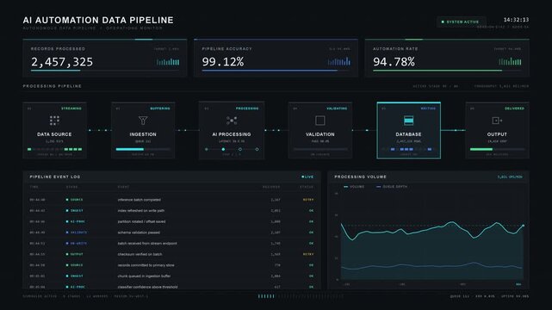This screenshot has height=310, width=552.
Task: Click the LIVE indicator in event log
Action: click(x=307, y=177)
